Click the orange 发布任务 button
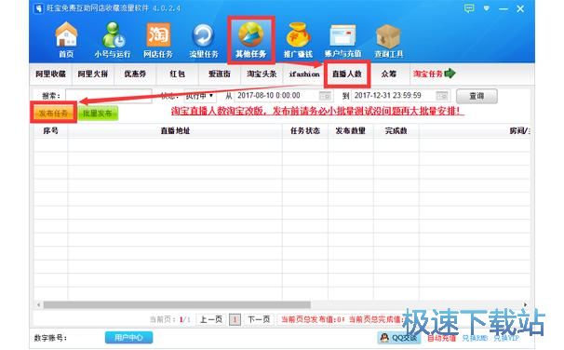 [53, 114]
